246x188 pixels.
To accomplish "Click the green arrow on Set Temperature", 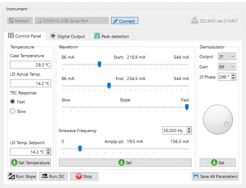I will [14, 162].
